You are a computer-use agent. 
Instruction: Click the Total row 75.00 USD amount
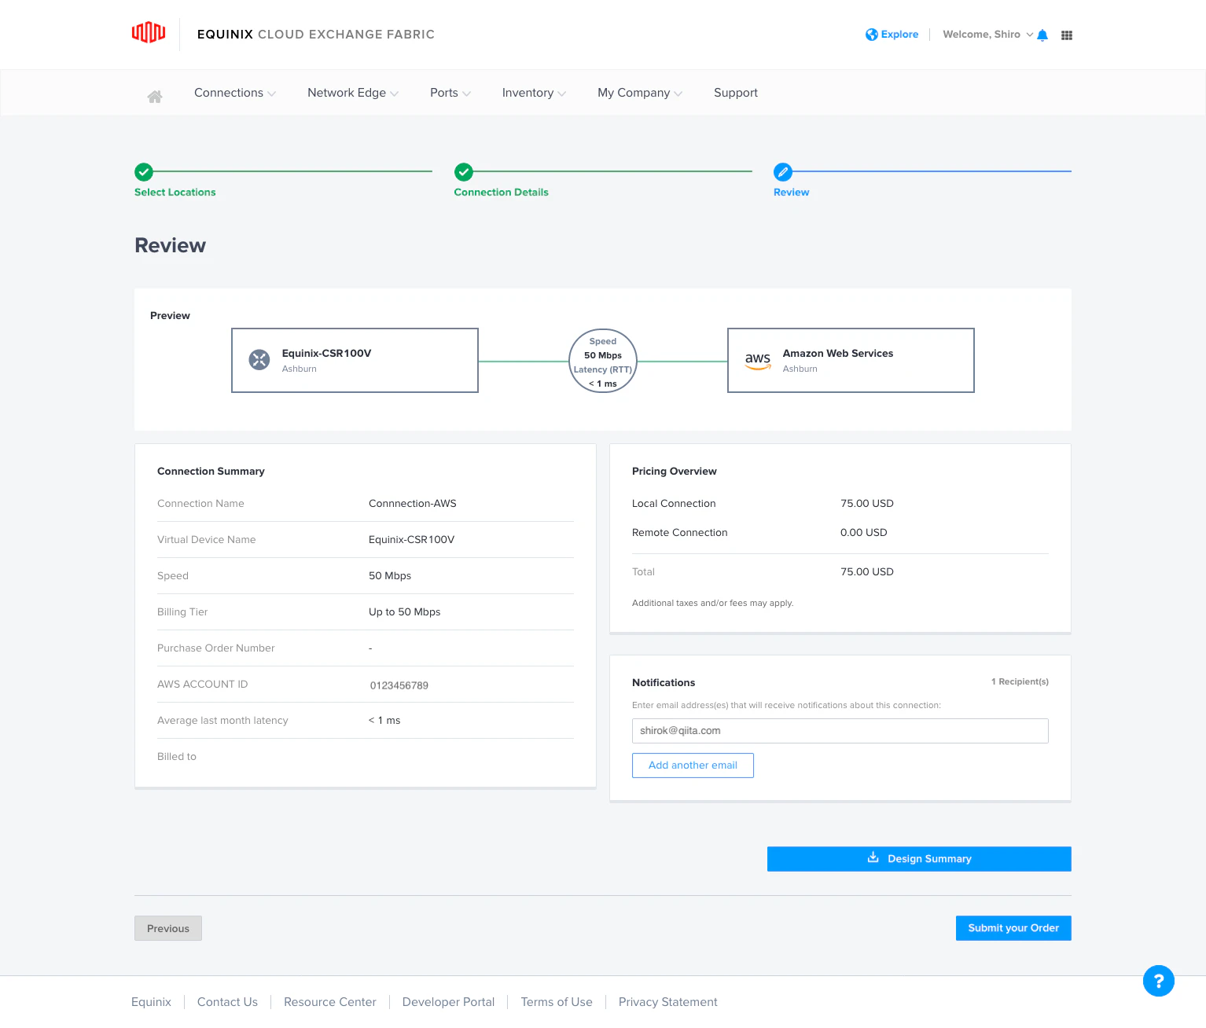(867, 572)
